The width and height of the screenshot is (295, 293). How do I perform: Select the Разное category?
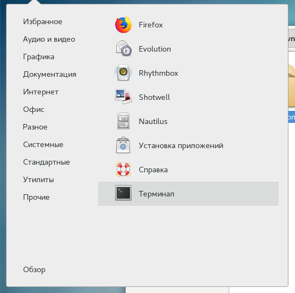[x=35, y=127]
